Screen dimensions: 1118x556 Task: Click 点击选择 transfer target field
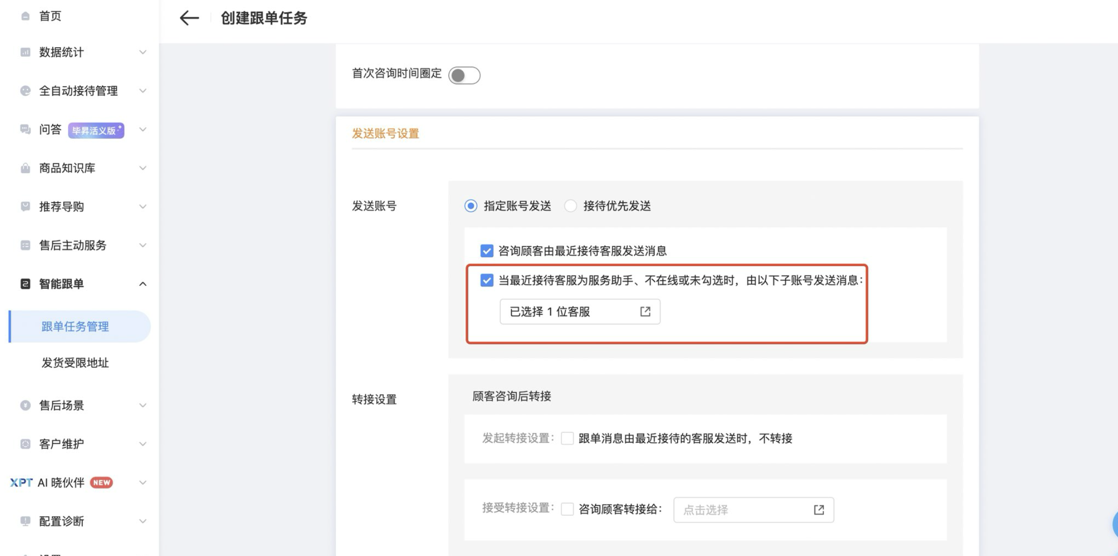754,510
